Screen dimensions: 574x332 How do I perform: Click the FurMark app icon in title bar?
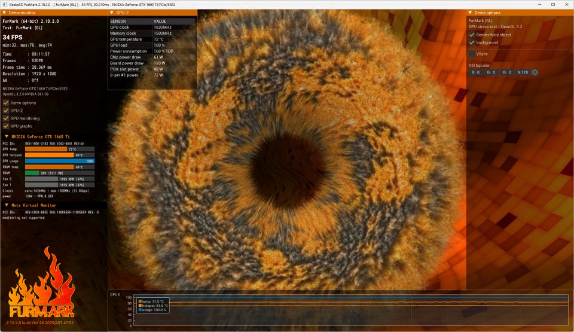4,4
